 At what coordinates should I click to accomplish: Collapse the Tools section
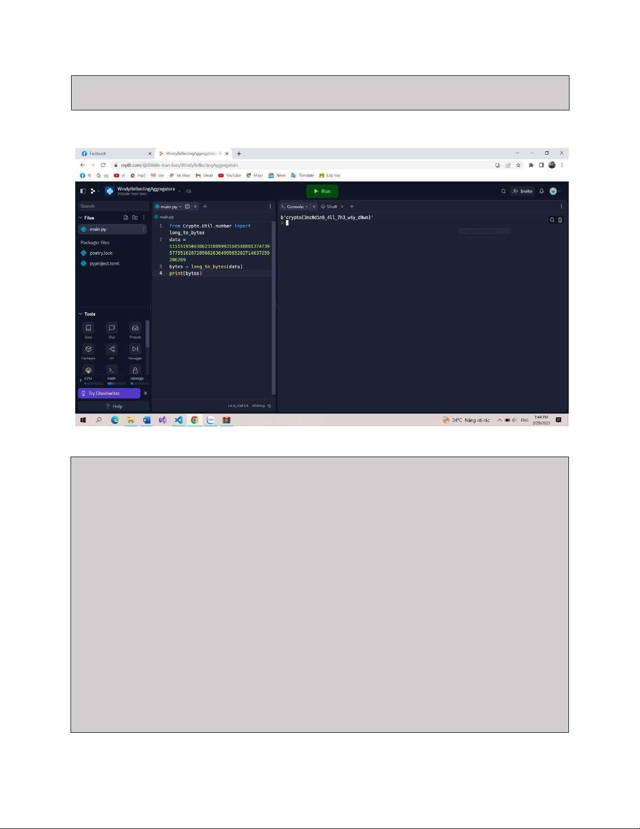pos(80,314)
